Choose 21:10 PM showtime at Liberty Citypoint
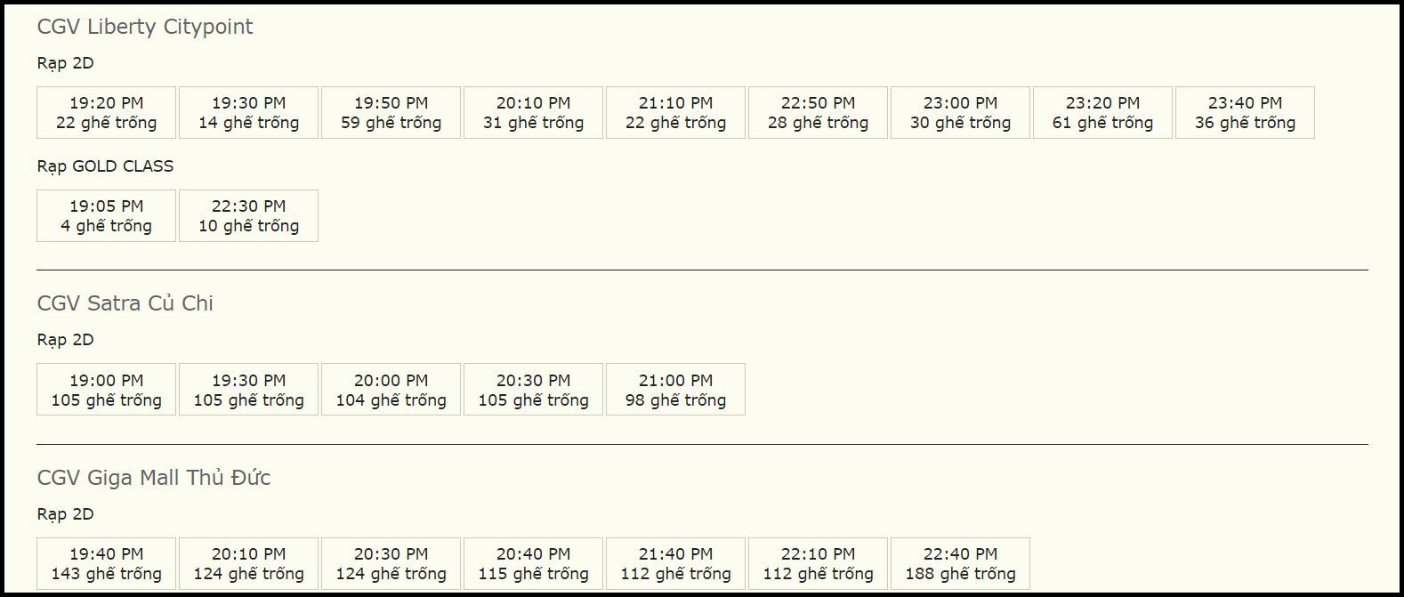Image resolution: width=1404 pixels, height=597 pixels. (x=675, y=113)
